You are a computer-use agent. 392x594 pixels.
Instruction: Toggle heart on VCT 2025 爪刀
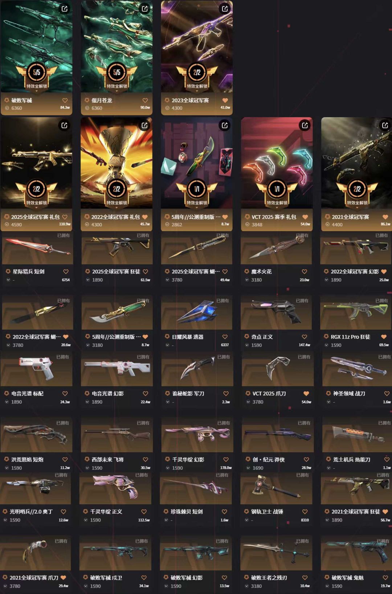[306, 393]
